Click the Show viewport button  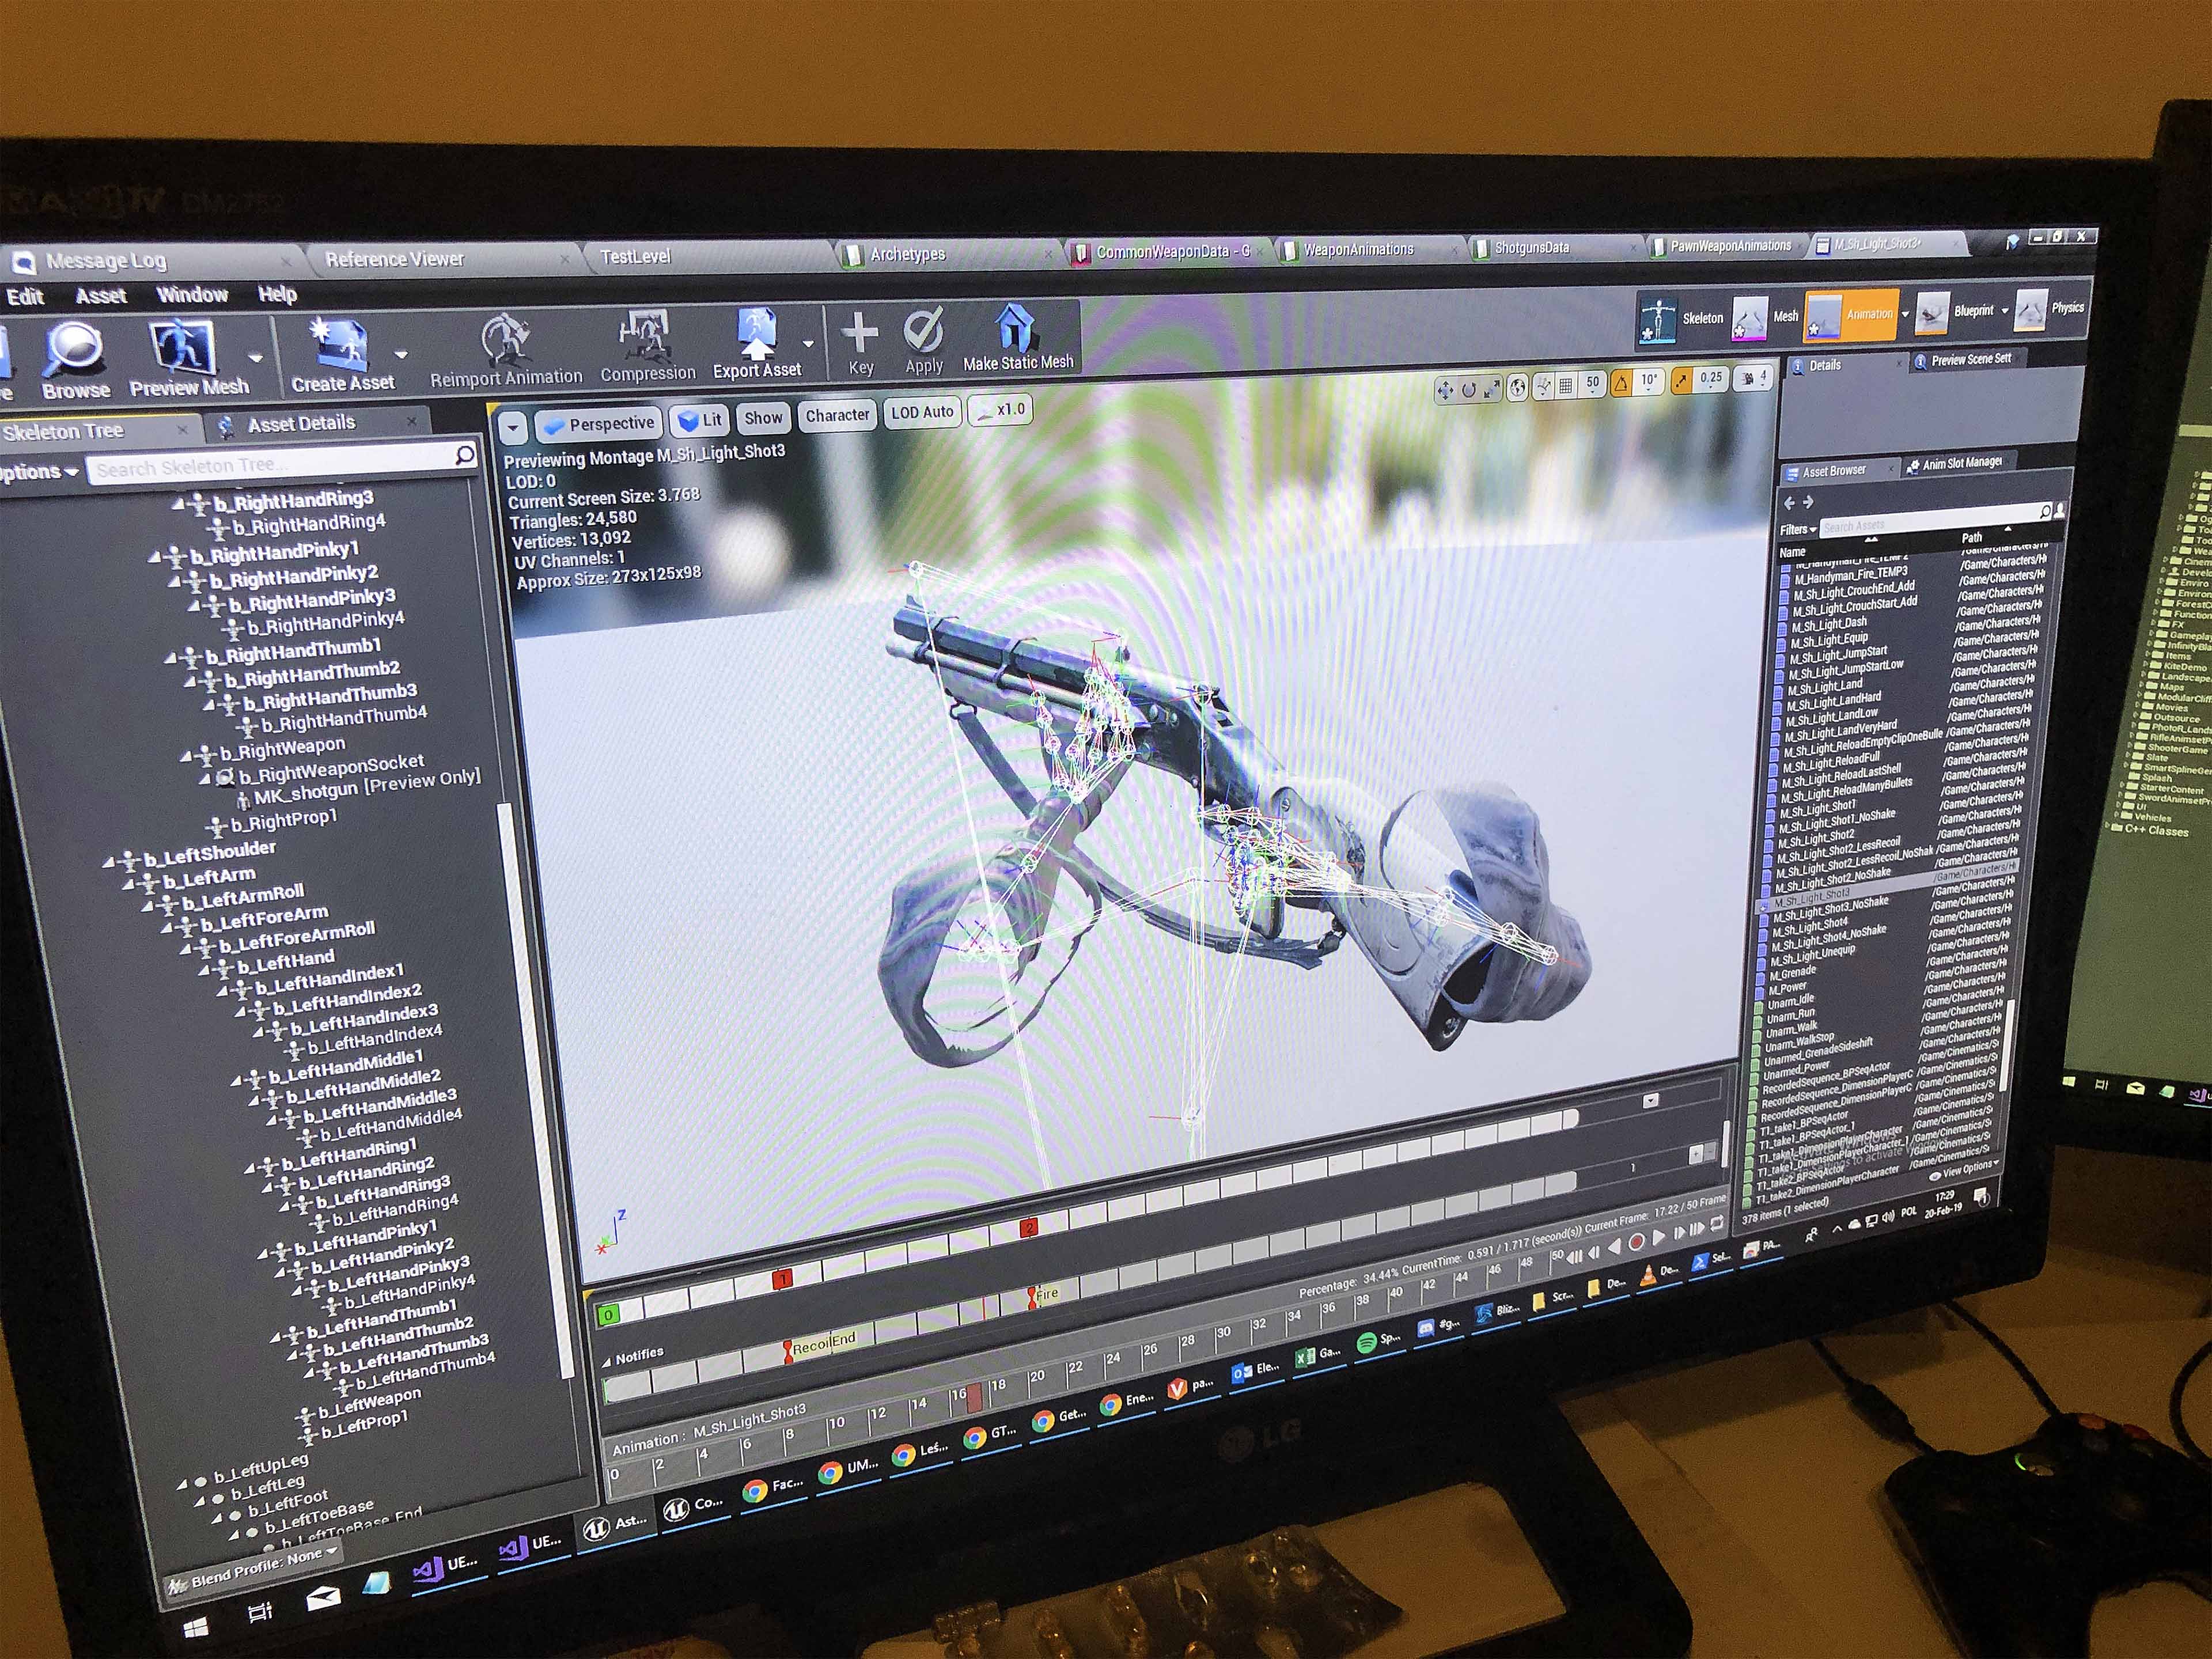763,418
